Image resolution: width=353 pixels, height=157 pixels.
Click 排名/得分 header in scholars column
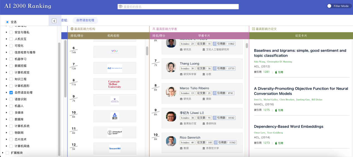pos(159,36)
